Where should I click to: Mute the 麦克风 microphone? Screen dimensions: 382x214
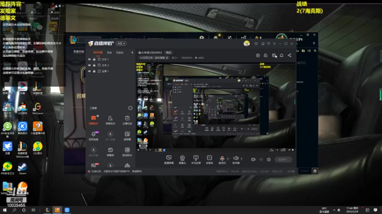[x=222, y=160]
